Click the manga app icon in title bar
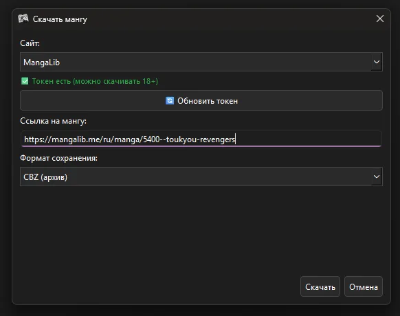The image size is (400, 316). tap(23, 19)
